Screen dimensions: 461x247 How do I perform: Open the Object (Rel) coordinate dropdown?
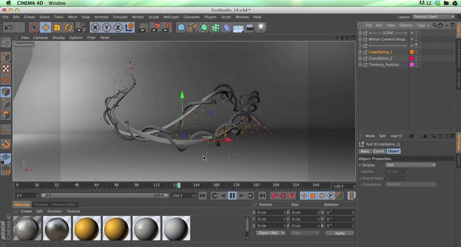tap(271, 233)
